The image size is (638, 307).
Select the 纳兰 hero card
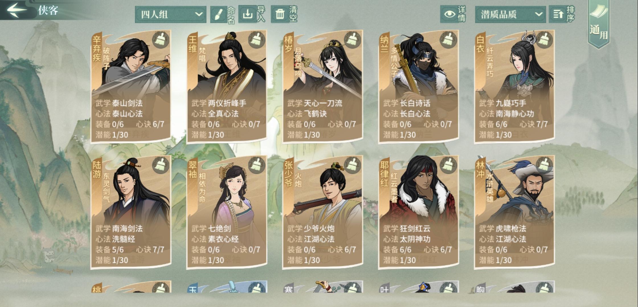[x=418, y=86]
